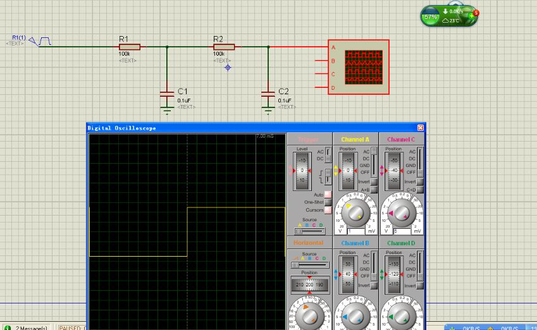
Task: Toggle the C+D sum button
Action: click(x=420, y=189)
